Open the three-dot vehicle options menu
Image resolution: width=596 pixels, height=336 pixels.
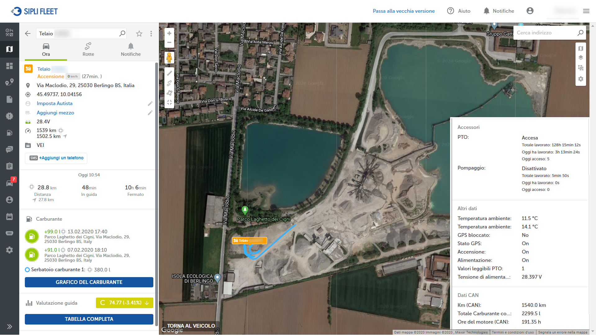click(151, 33)
